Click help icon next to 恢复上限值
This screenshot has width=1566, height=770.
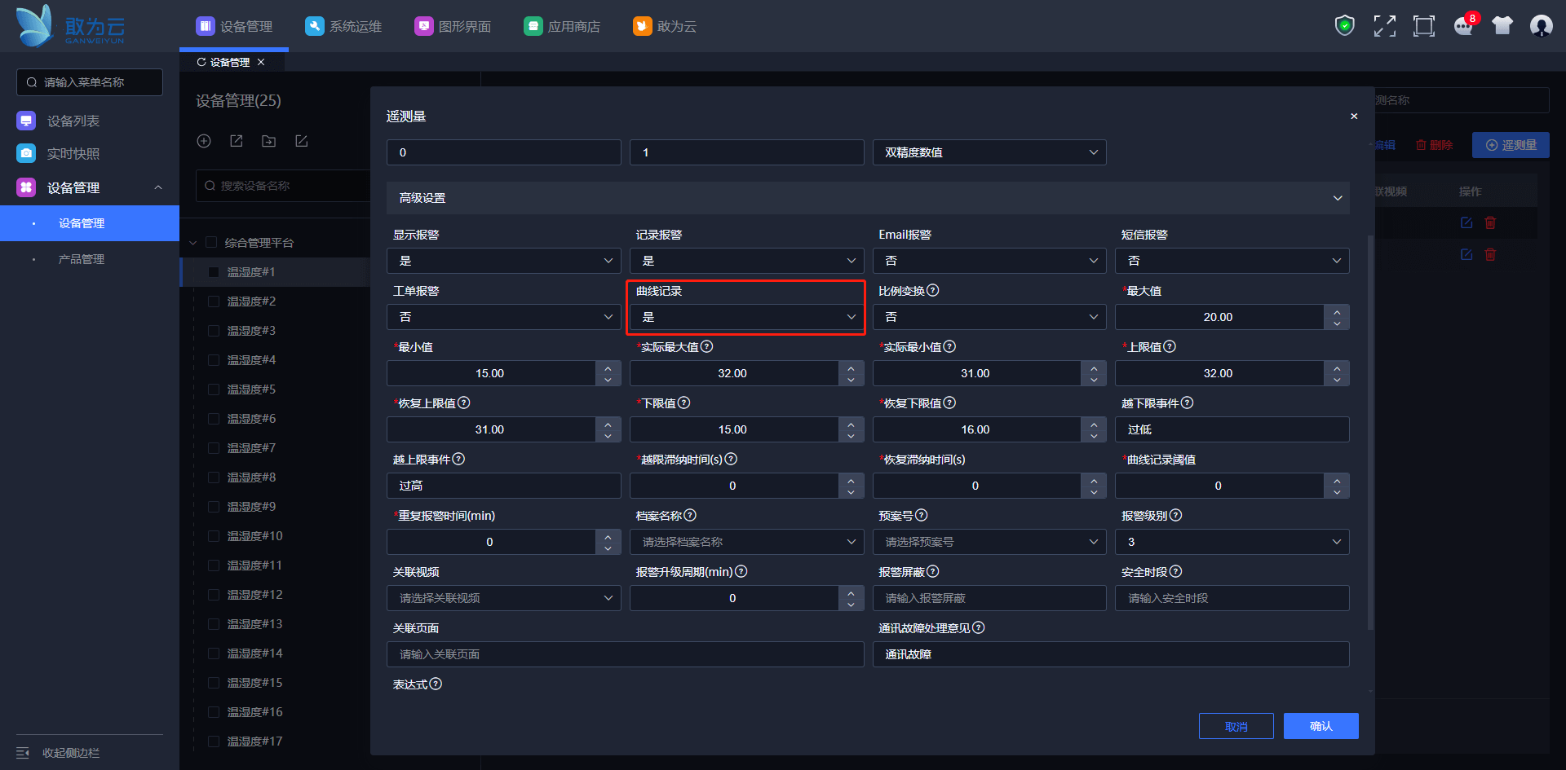pos(464,403)
